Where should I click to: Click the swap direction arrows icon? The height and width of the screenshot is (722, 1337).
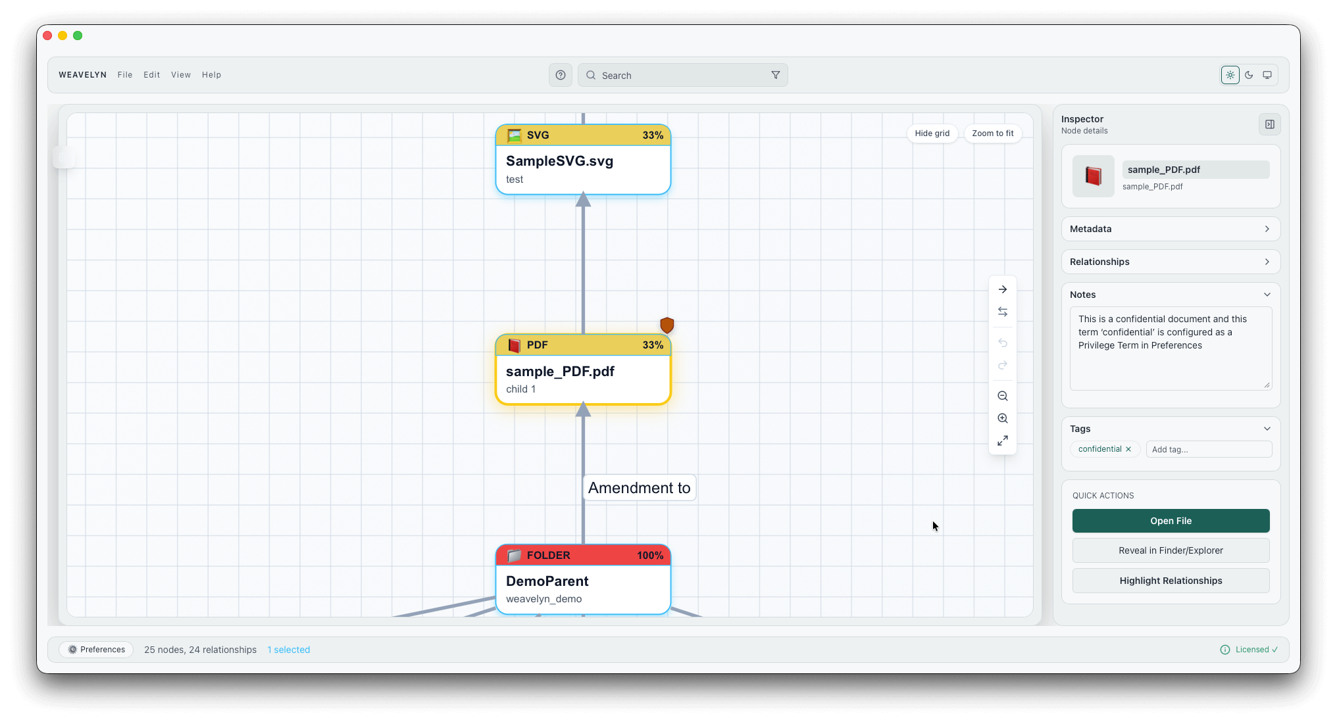(1002, 312)
